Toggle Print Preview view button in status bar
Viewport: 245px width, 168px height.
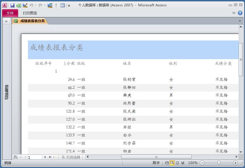tap(172, 163)
